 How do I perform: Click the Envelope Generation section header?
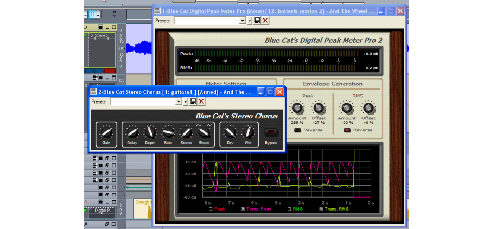333,84
